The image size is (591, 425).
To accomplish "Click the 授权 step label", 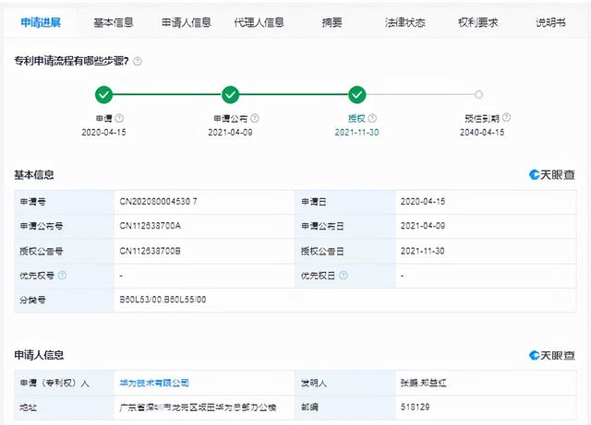I will [356, 119].
